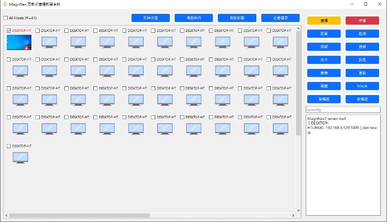Click the 收檔案 button
Screen dimensions: 387x222
(x=362, y=99)
